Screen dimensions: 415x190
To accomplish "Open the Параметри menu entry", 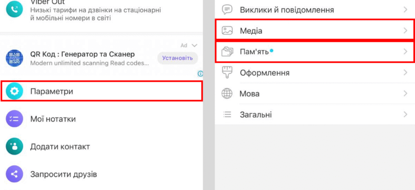I will 102,91.
